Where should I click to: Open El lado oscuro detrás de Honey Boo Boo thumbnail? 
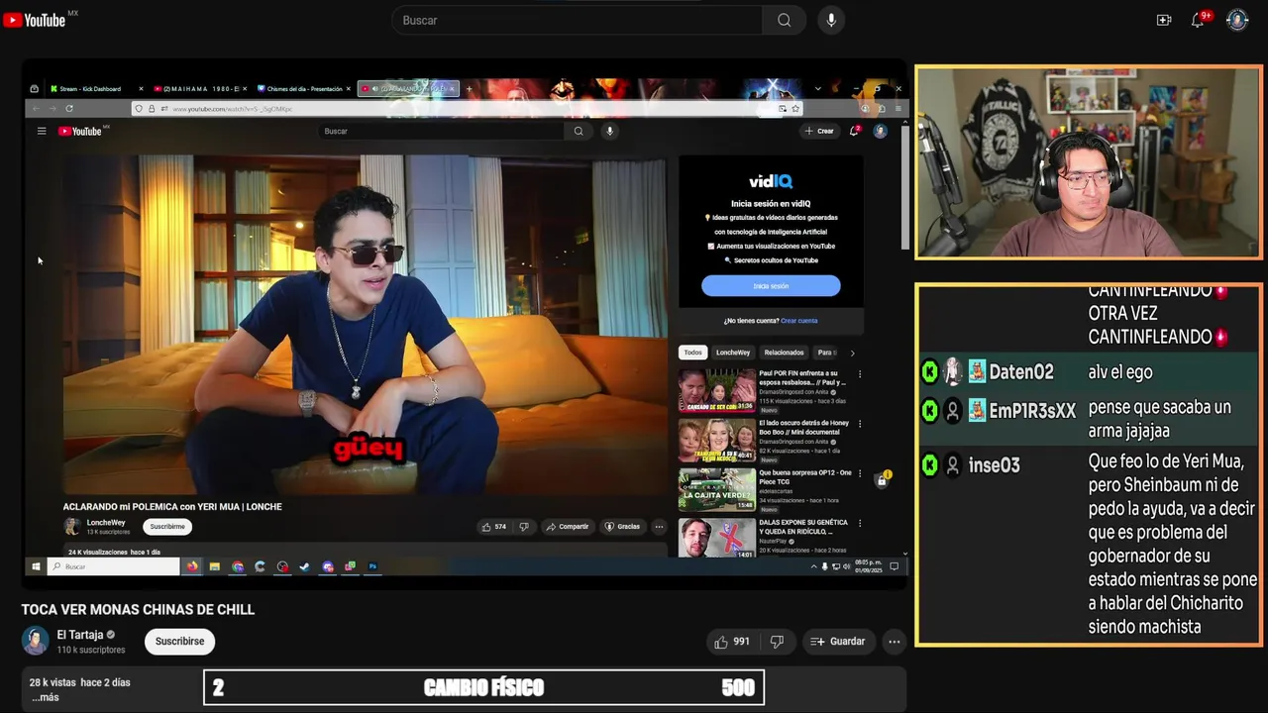coord(716,441)
